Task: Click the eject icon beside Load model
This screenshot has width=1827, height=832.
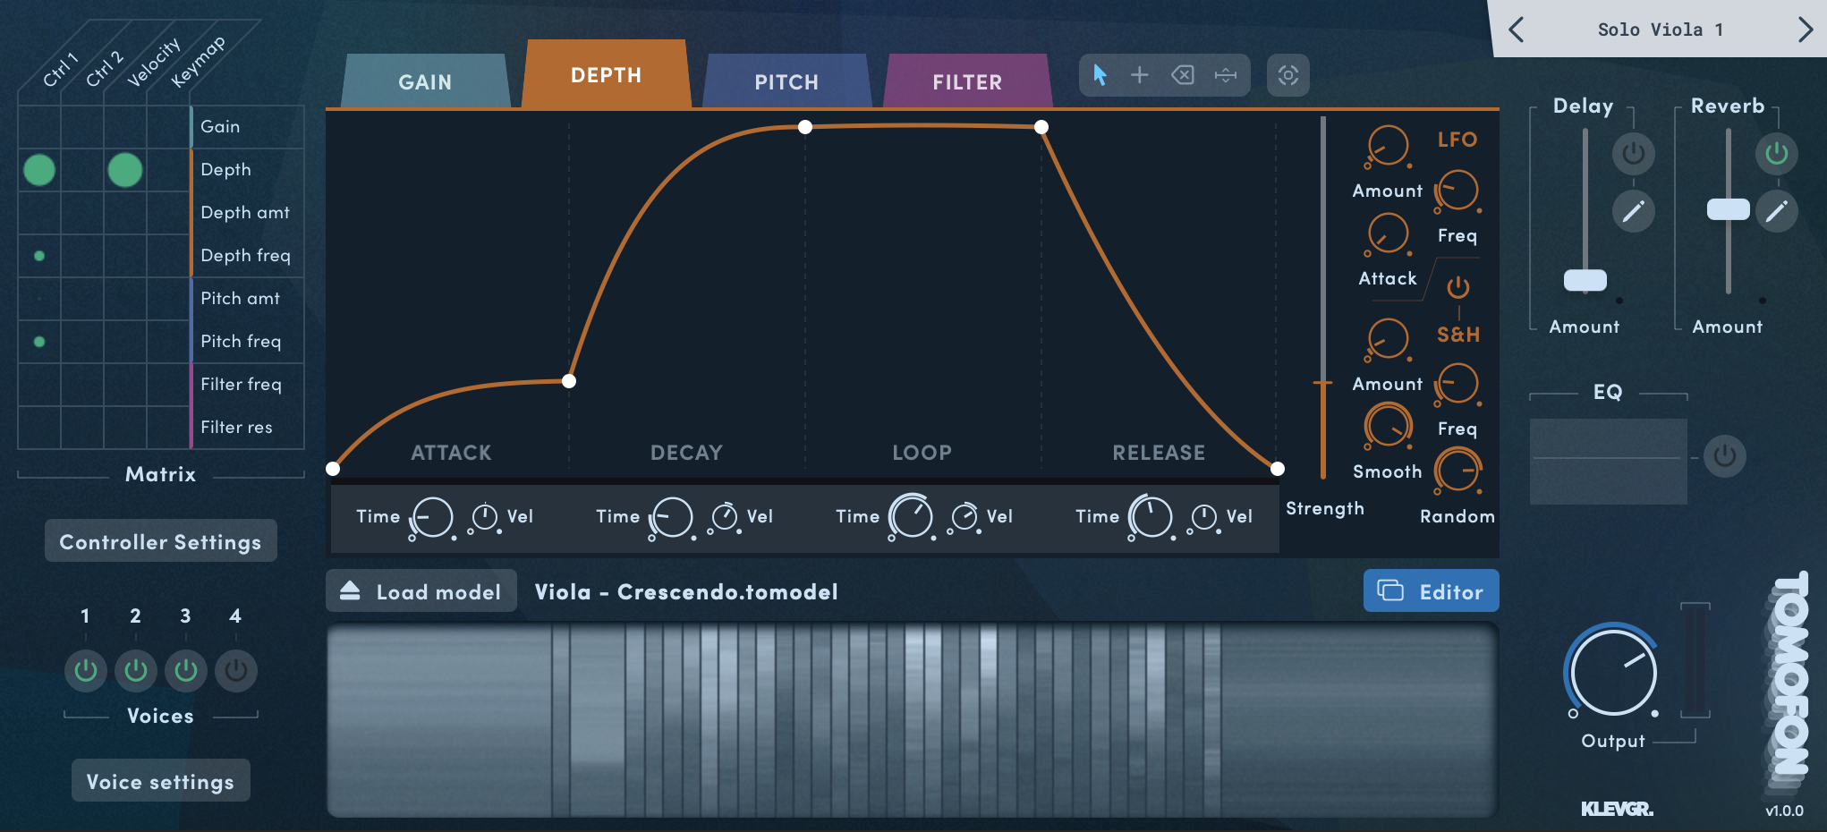Action: pyautogui.click(x=350, y=590)
